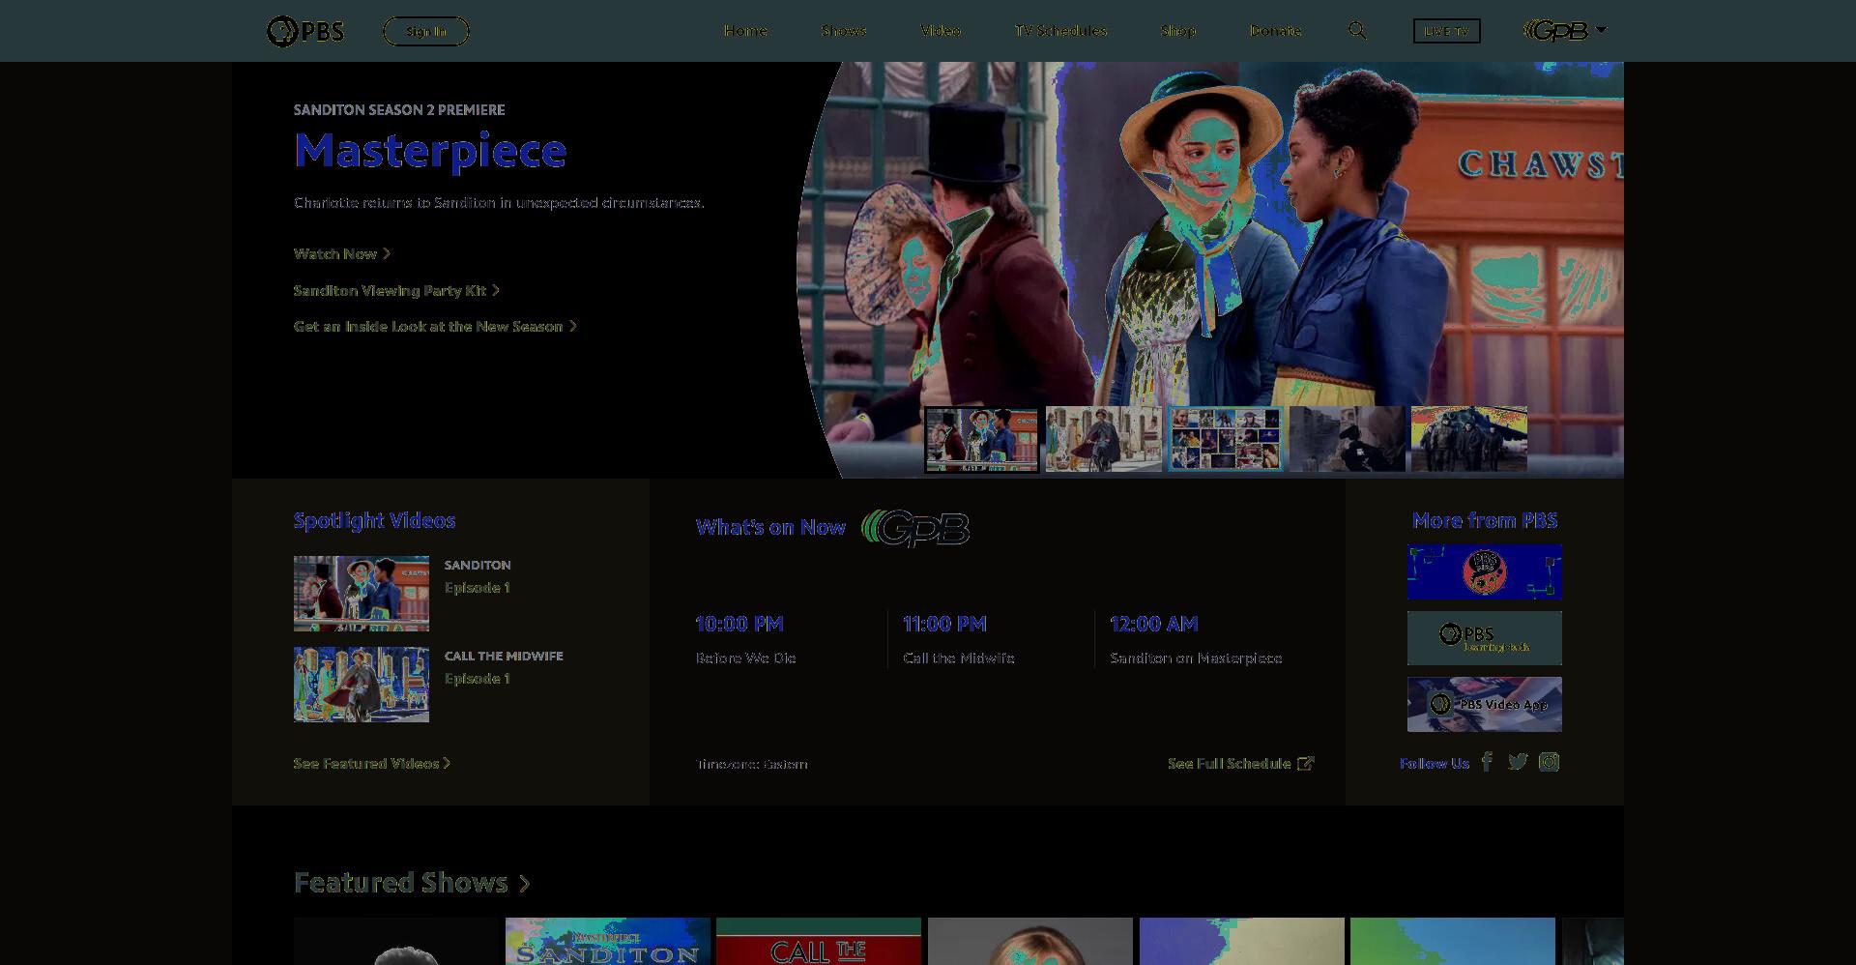Play the Sanditon Episode 1 spotlight thumbnail
This screenshot has width=1856, height=965.
362,594
